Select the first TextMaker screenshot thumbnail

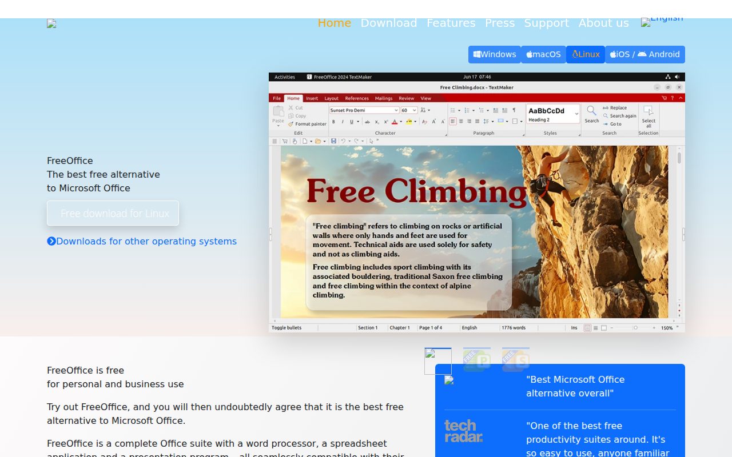click(438, 361)
